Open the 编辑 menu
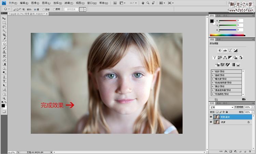The image size is (256, 154). click(24, 3)
